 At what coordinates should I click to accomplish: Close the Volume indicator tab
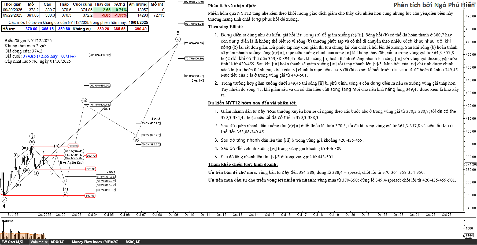46,242
